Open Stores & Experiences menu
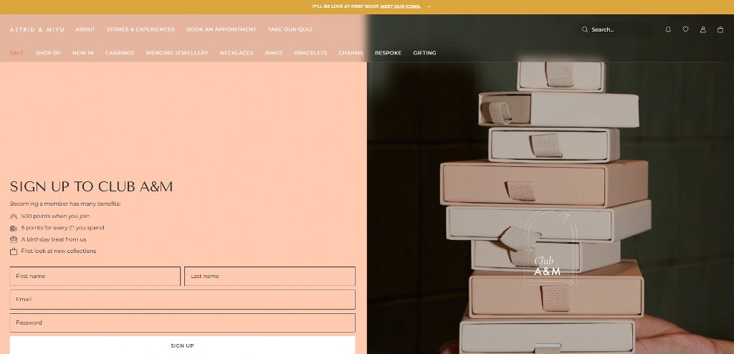734x354 pixels. pyautogui.click(x=140, y=29)
